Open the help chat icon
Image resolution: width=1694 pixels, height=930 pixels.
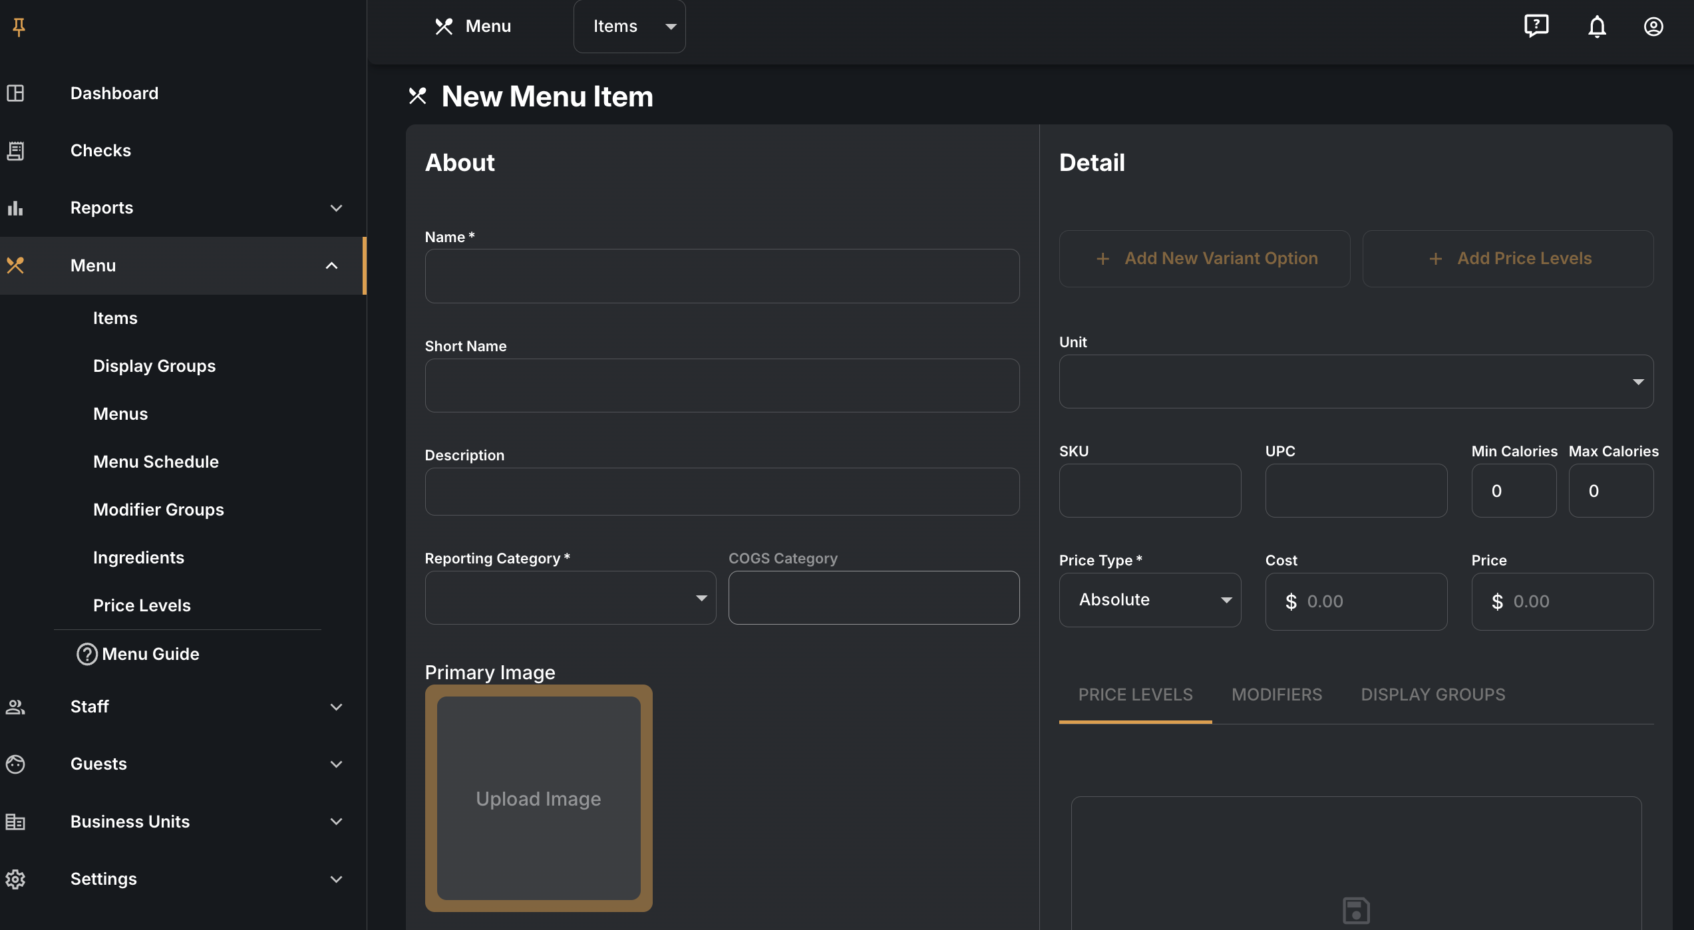coord(1536,27)
